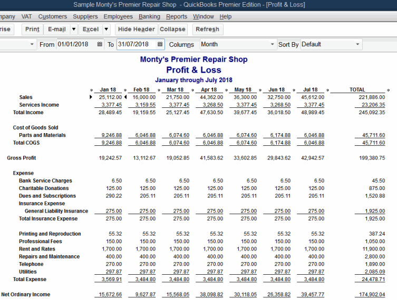Click the Services Income row label
Image resolution: width=397 pixels, height=300 pixels.
tap(39, 105)
